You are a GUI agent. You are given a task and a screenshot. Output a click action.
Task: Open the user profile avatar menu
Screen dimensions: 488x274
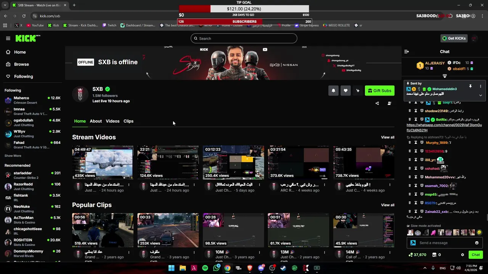(475, 38)
